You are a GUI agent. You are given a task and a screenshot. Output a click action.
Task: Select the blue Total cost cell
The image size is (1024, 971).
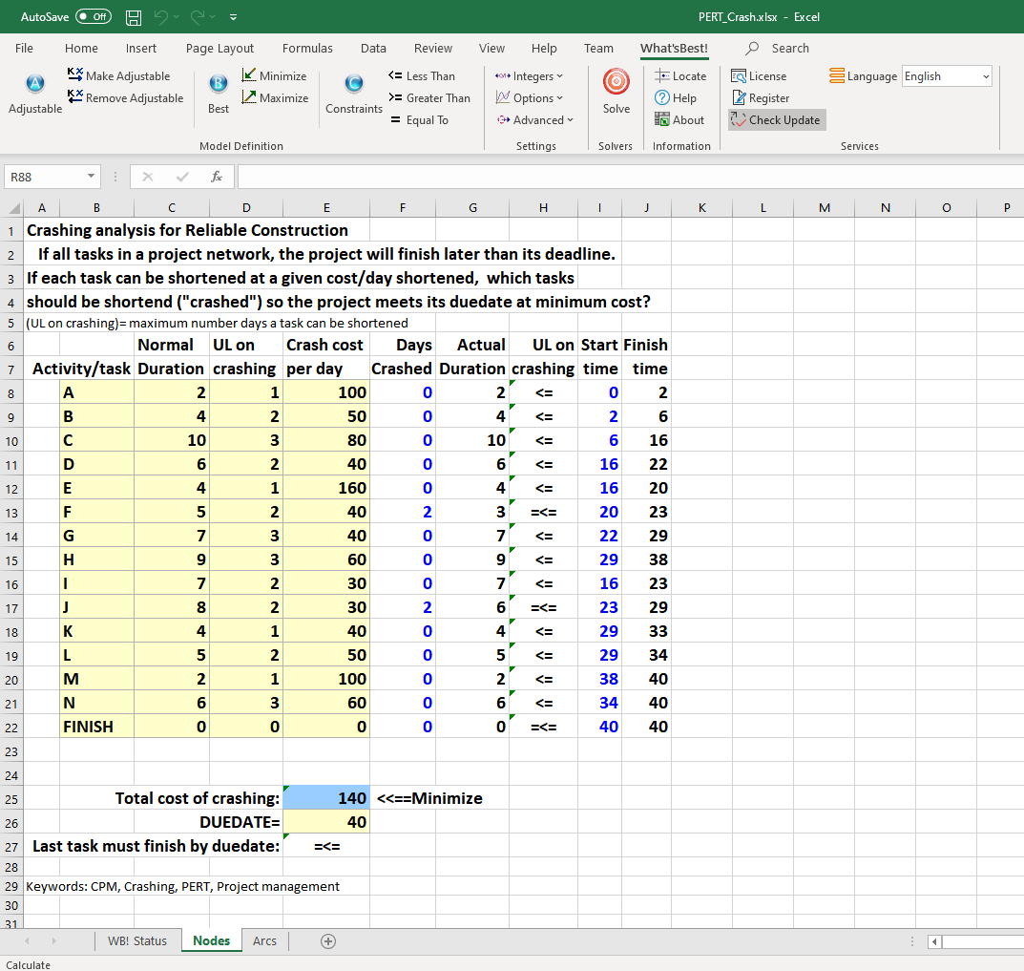(x=326, y=798)
